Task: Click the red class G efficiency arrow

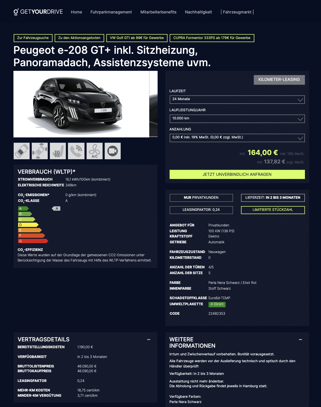Action: [33, 241]
